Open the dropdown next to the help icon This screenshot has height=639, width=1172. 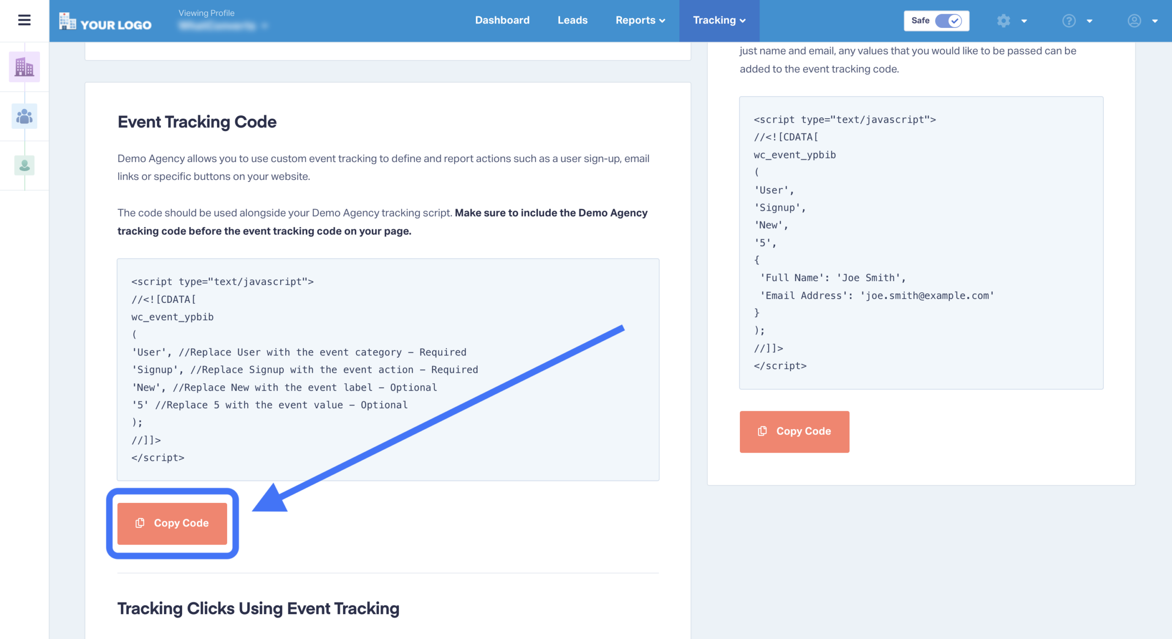[x=1089, y=21]
